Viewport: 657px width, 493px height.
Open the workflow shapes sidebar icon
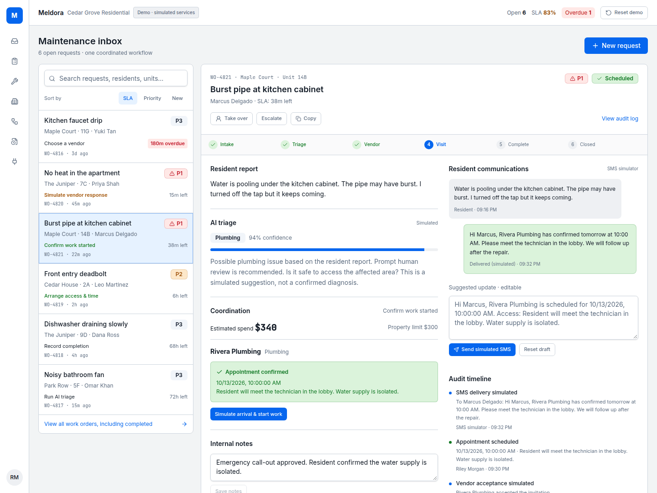(x=15, y=121)
